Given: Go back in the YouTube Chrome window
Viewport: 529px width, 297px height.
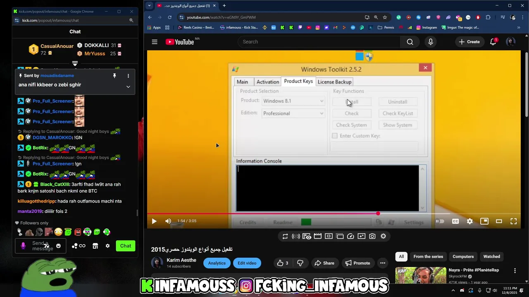Looking at the screenshot, I should tap(150, 17).
